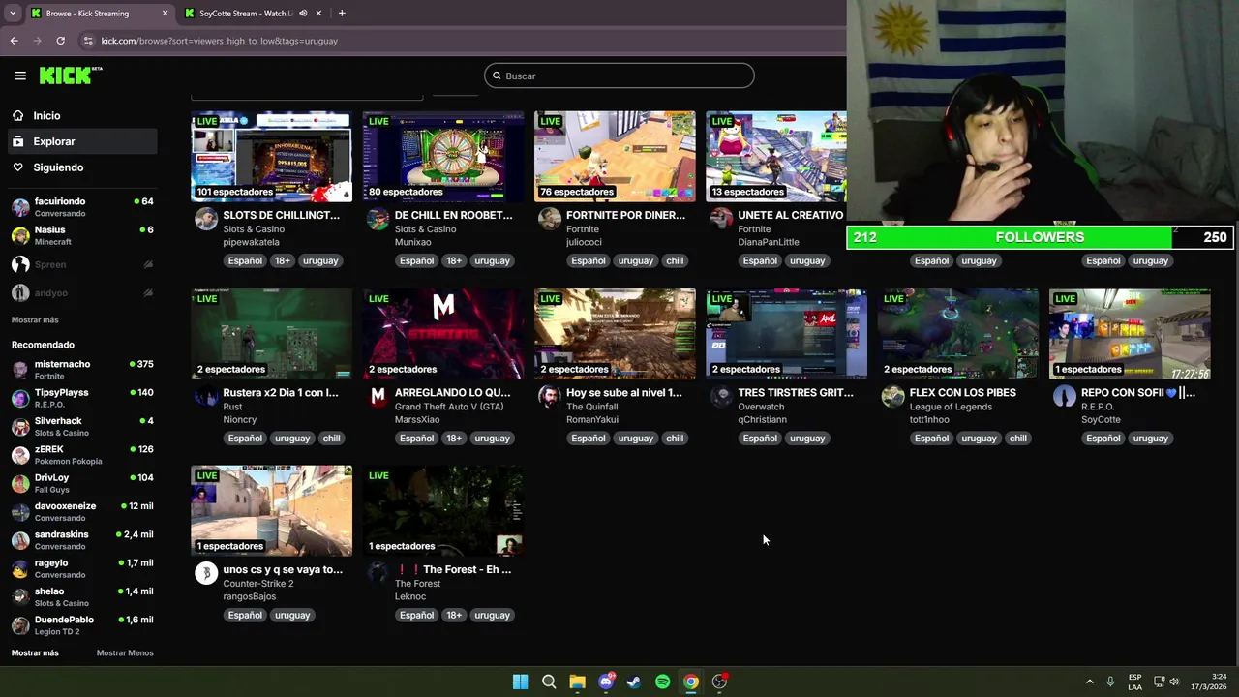Select 18+ tag under pipewakatela stream
This screenshot has width=1239, height=697.
[x=282, y=260]
